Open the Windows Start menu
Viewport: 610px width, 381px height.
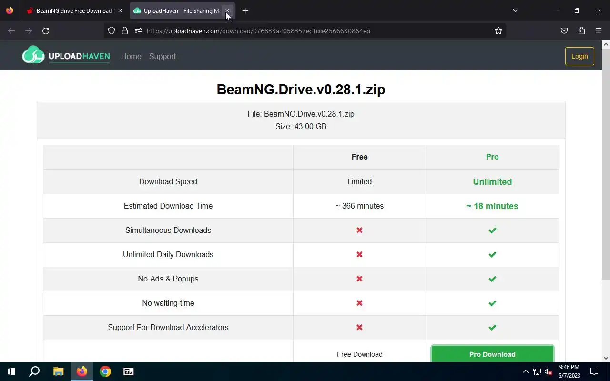pyautogui.click(x=11, y=371)
